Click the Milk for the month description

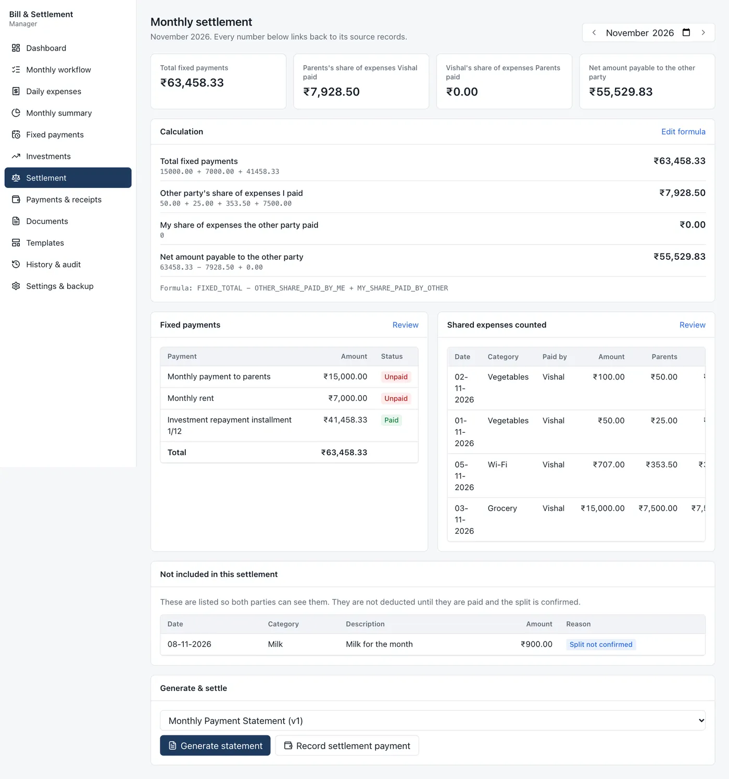pos(379,644)
